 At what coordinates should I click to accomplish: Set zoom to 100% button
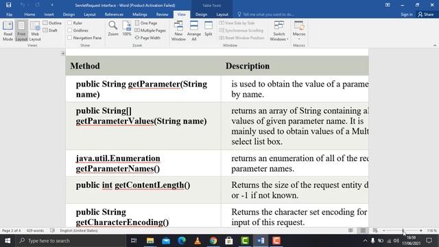coord(127,29)
